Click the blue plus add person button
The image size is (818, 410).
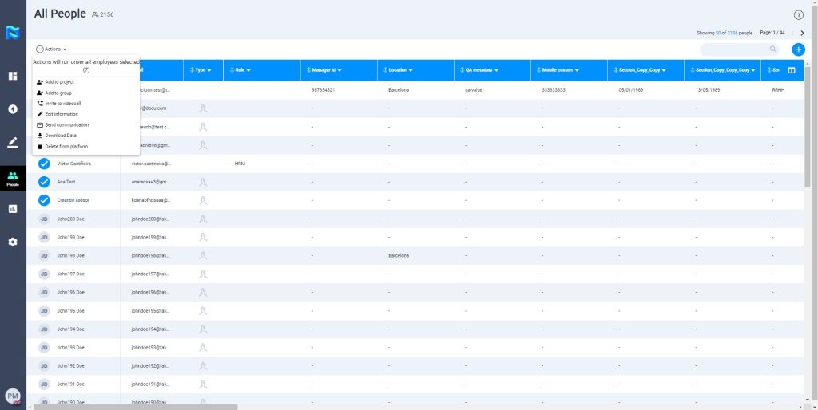pos(798,49)
